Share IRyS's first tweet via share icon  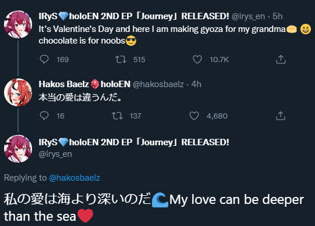pos(281,59)
